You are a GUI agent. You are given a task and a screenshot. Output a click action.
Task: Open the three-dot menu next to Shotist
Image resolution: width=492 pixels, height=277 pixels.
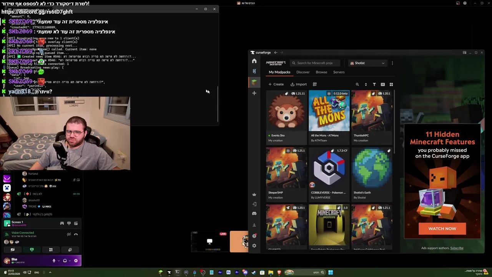pos(392,63)
